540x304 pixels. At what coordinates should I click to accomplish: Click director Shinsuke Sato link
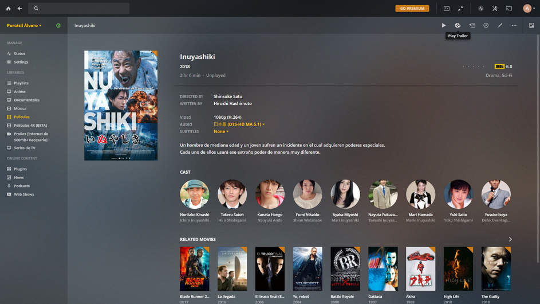pos(228,96)
